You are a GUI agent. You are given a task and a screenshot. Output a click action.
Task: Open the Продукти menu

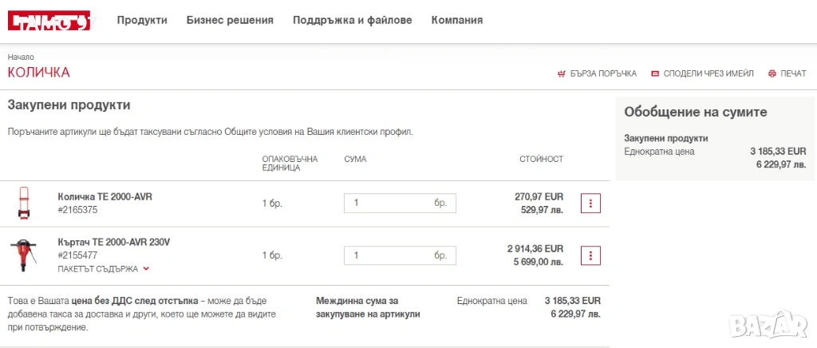click(x=142, y=20)
